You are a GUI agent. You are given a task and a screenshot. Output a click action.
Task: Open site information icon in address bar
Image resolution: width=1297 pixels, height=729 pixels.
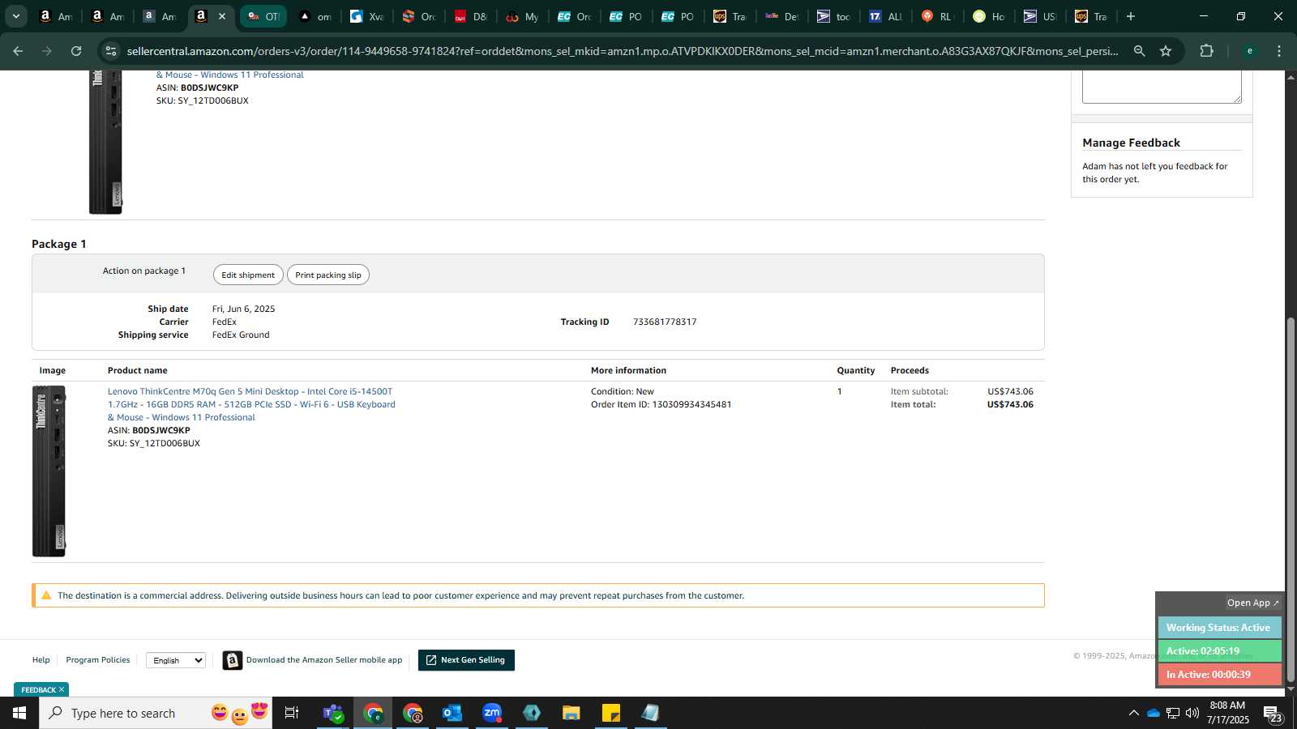111,51
